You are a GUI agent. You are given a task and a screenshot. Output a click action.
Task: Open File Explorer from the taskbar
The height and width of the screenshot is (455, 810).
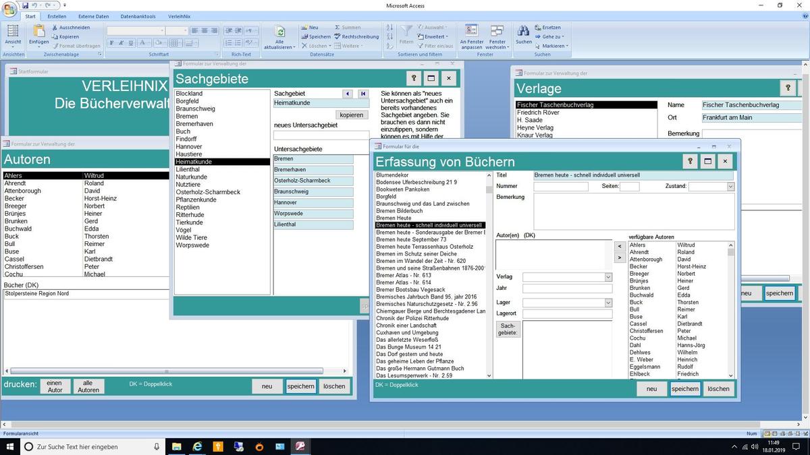pyautogui.click(x=176, y=446)
